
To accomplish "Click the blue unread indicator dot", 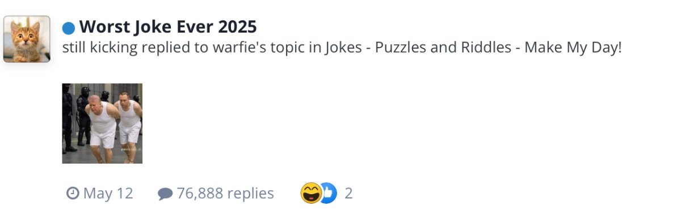I will 69,27.
